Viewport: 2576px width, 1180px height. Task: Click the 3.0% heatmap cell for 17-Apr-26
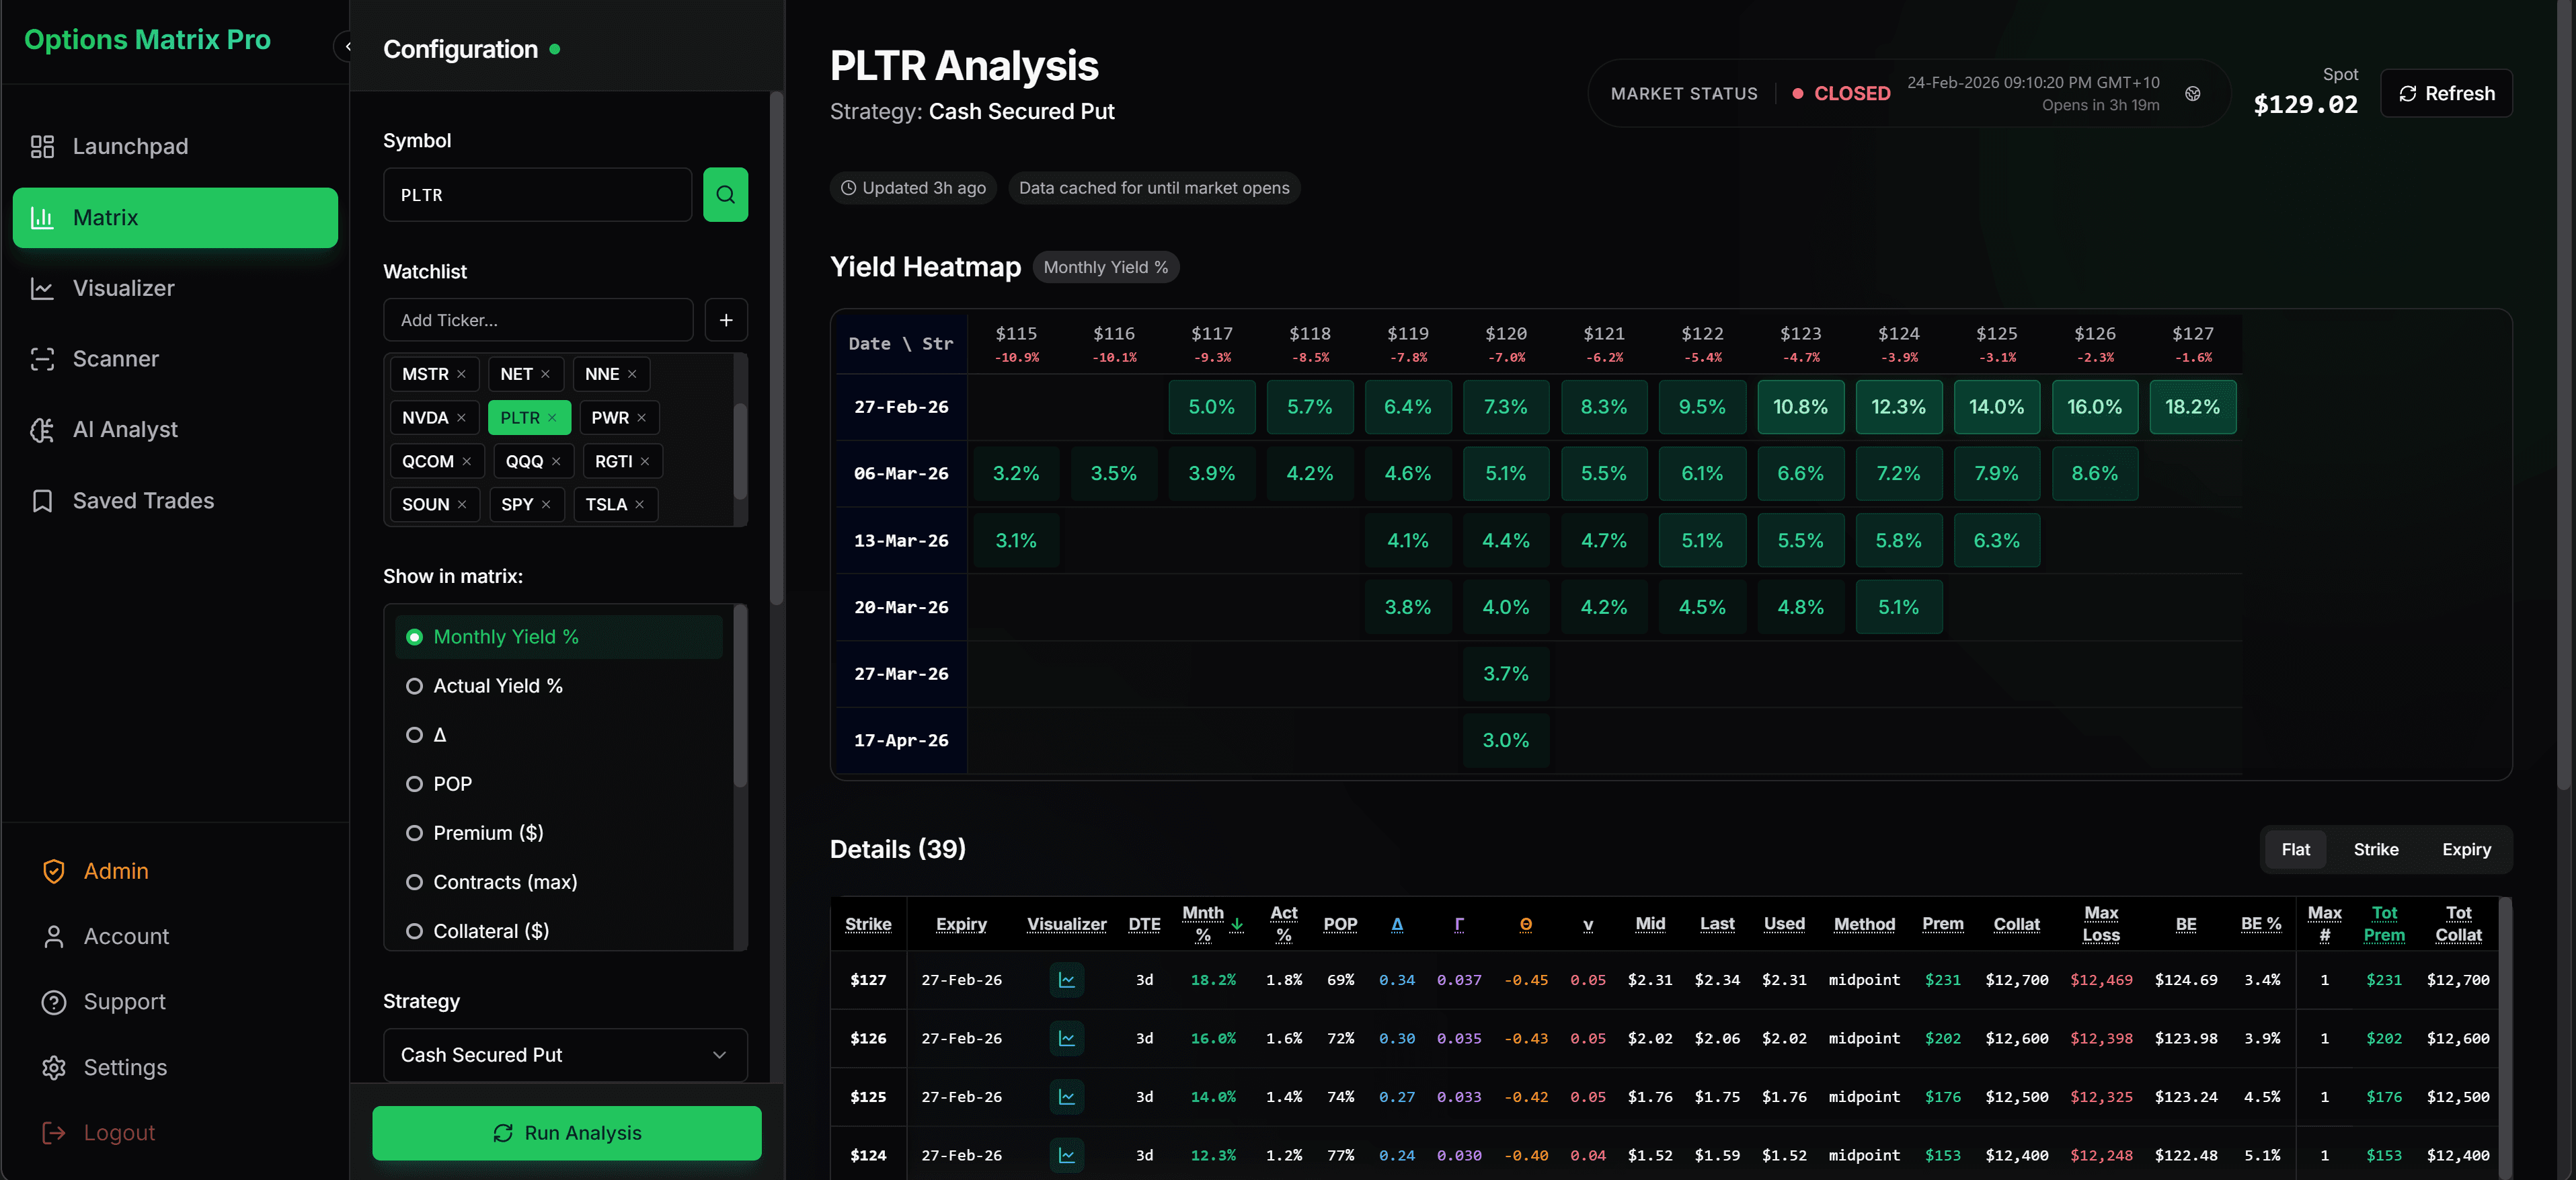(1505, 741)
